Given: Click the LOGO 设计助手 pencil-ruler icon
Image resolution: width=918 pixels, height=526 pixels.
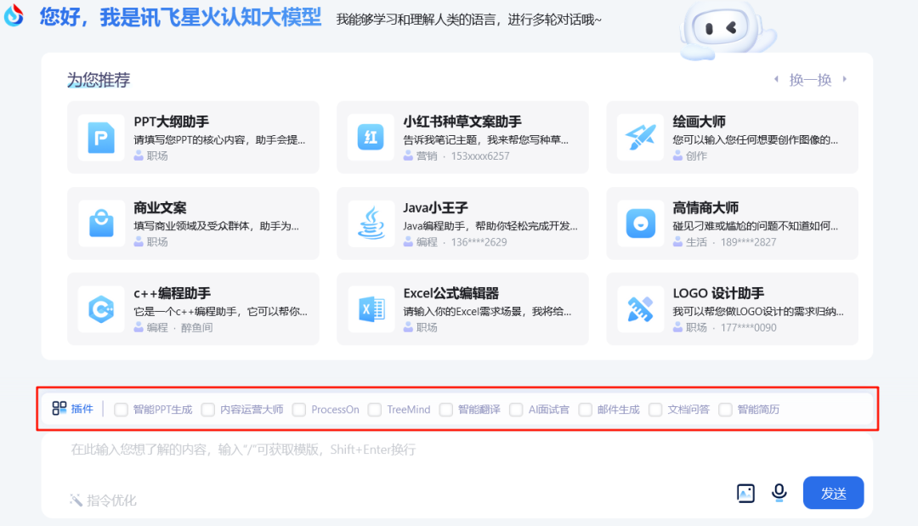Looking at the screenshot, I should (x=640, y=309).
